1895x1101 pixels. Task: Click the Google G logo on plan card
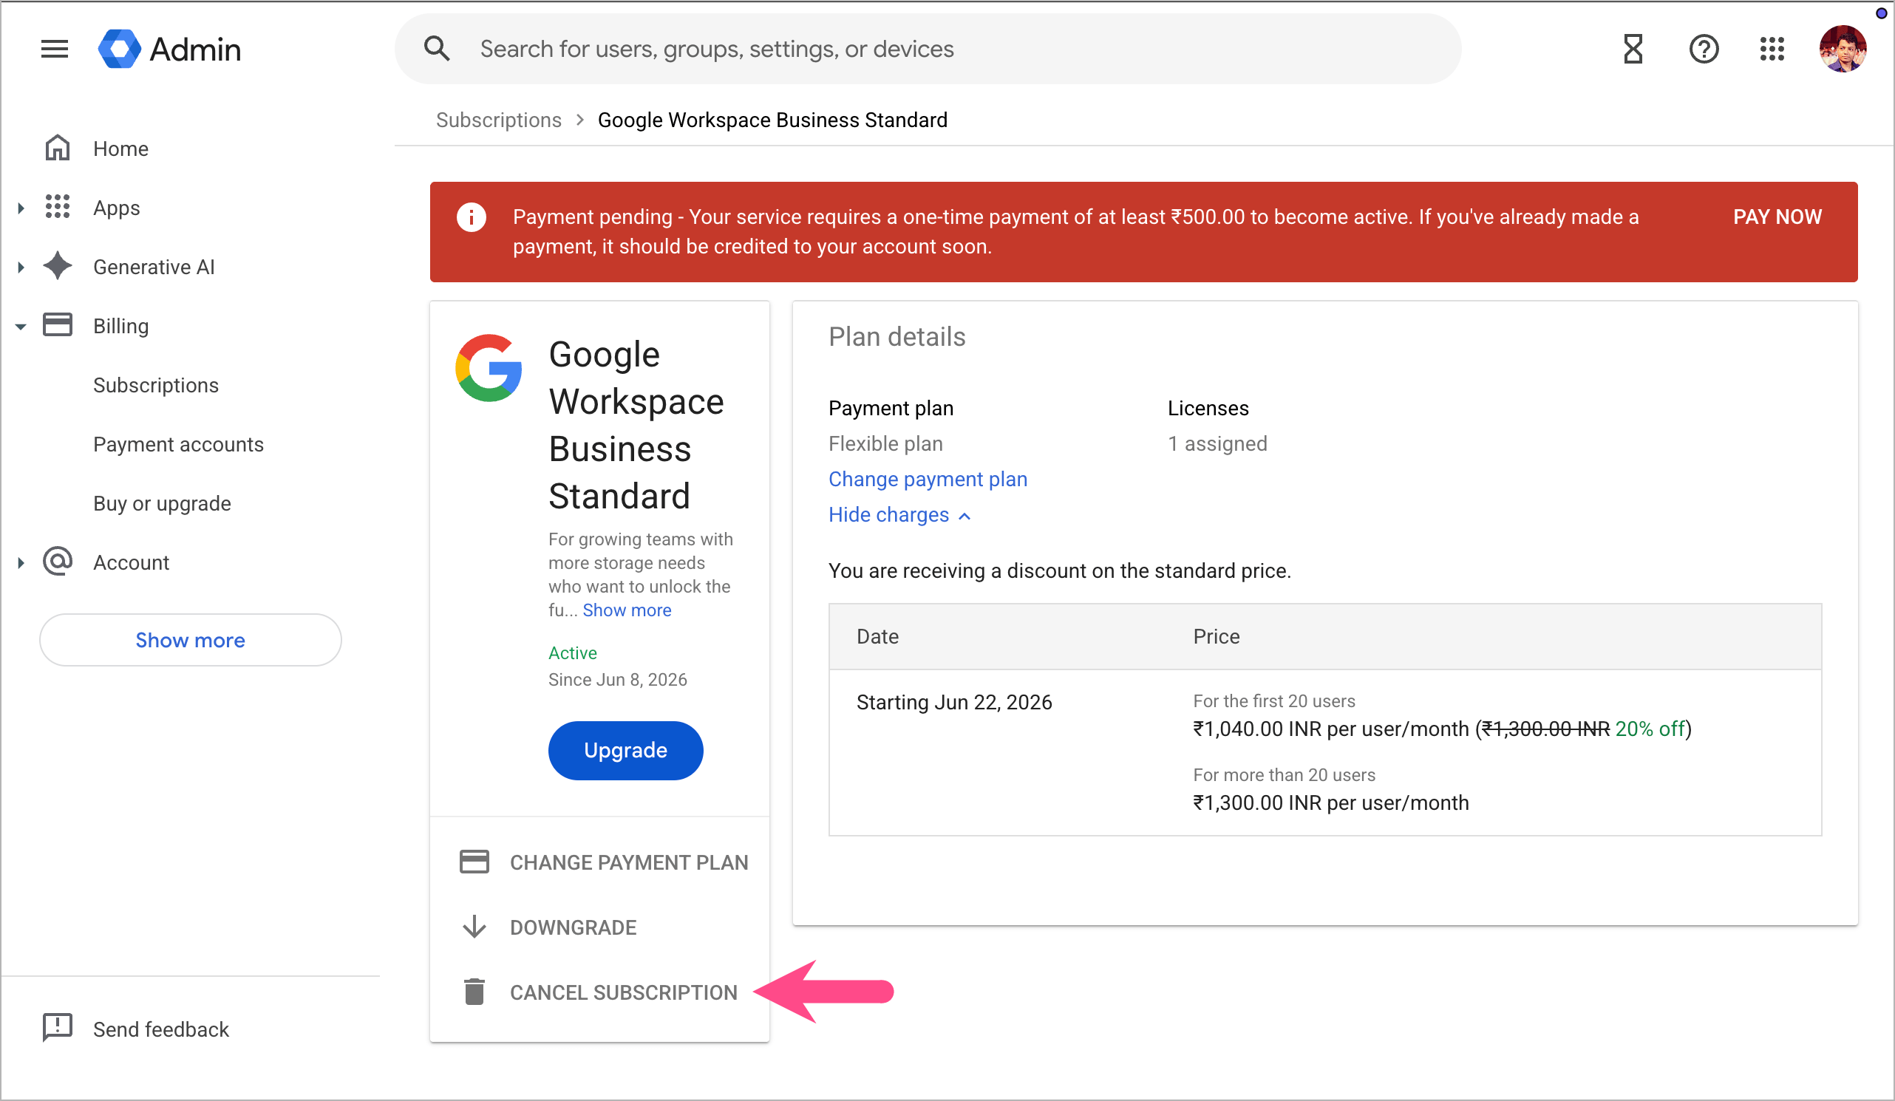(489, 368)
